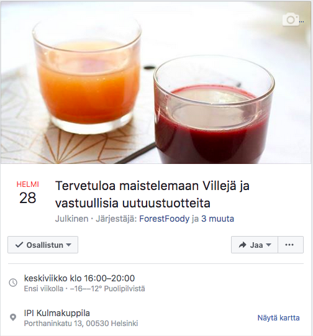Click the checkmark icon on Osallistun
This screenshot has width=313, height=336.
(19, 245)
